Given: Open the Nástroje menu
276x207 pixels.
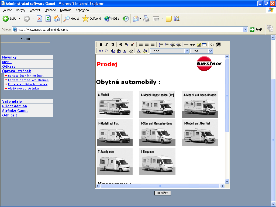Looking at the screenshot, I should pos(65,10).
